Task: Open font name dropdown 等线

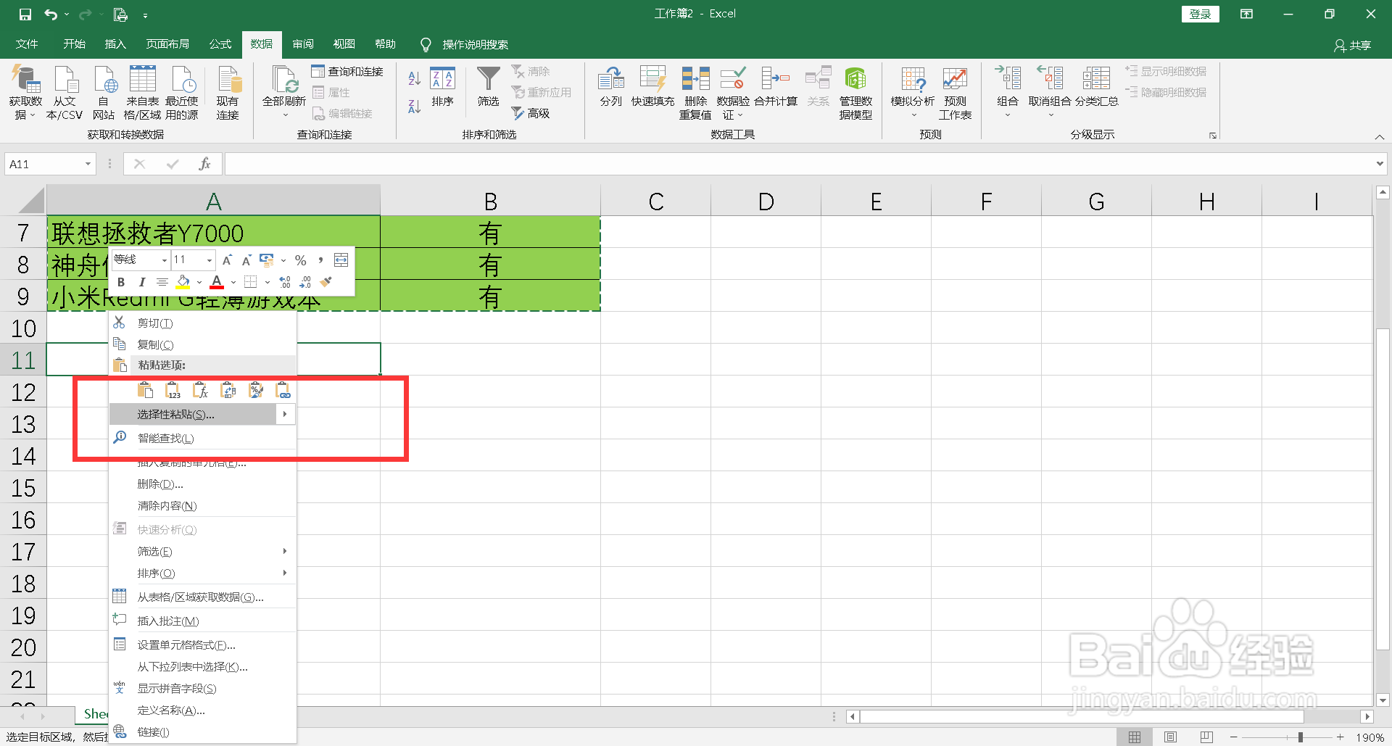Action: coord(165,260)
